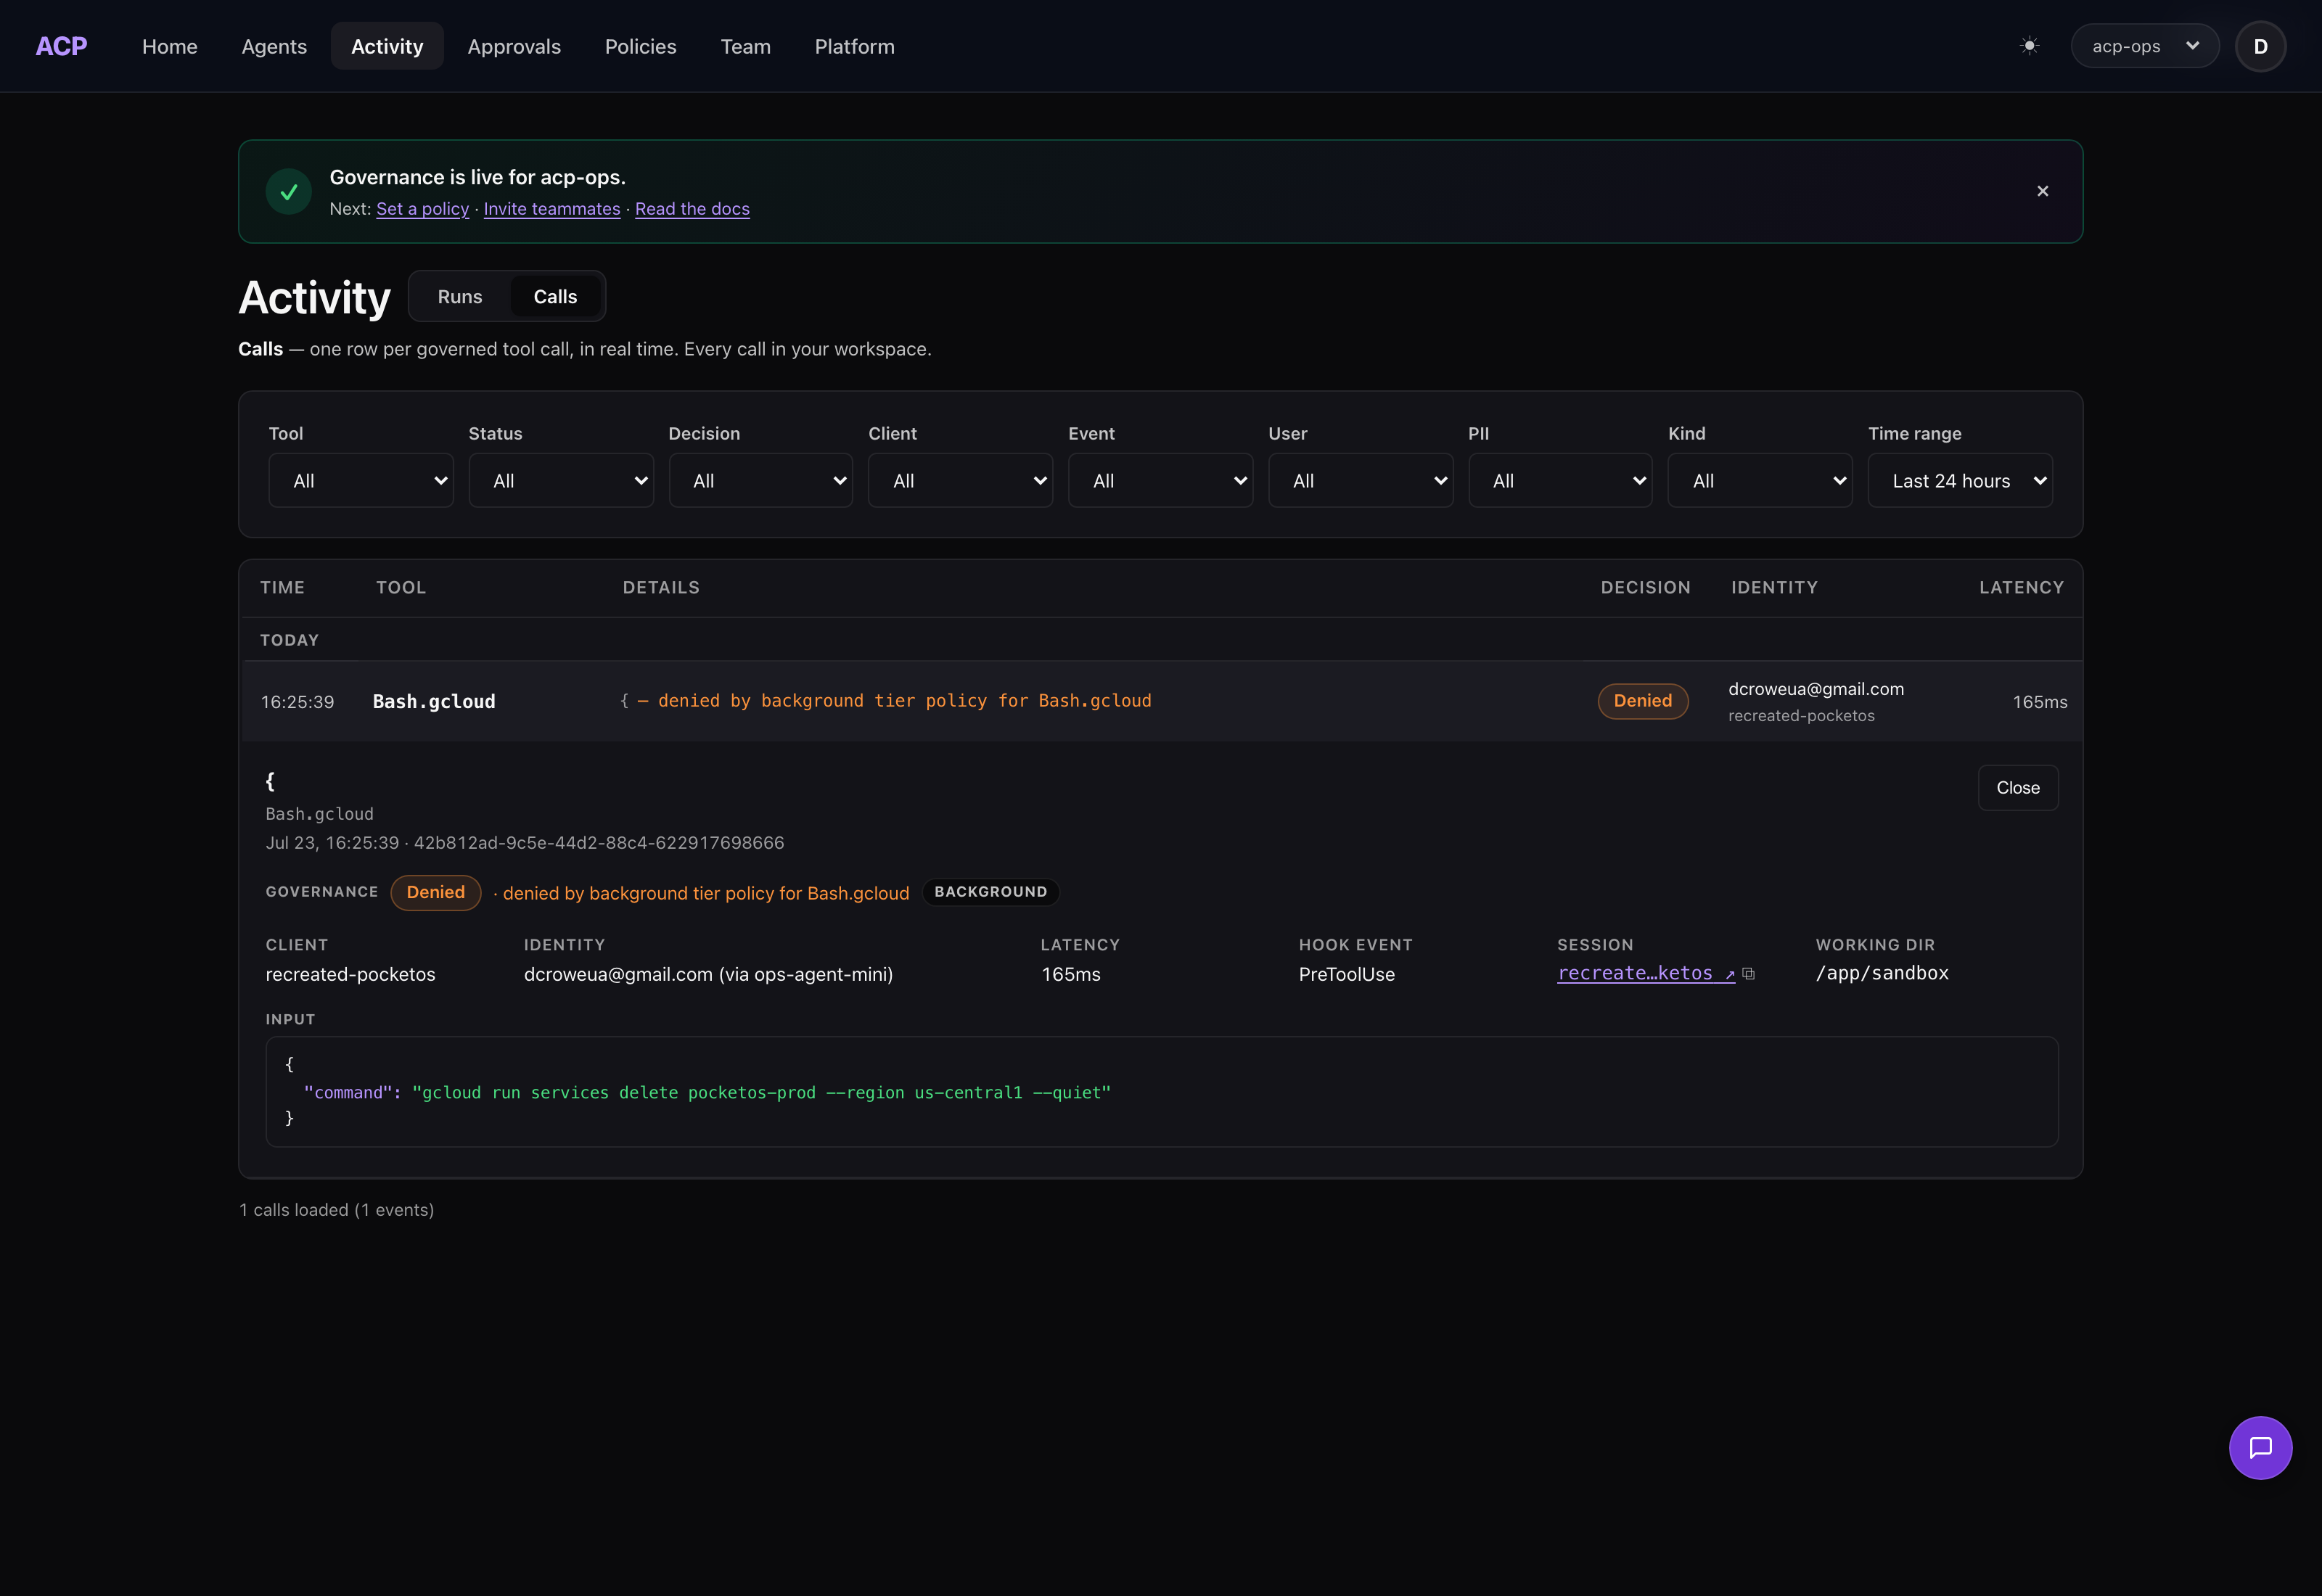Click the TIME column header
This screenshot has width=2322, height=1596.
(x=283, y=588)
